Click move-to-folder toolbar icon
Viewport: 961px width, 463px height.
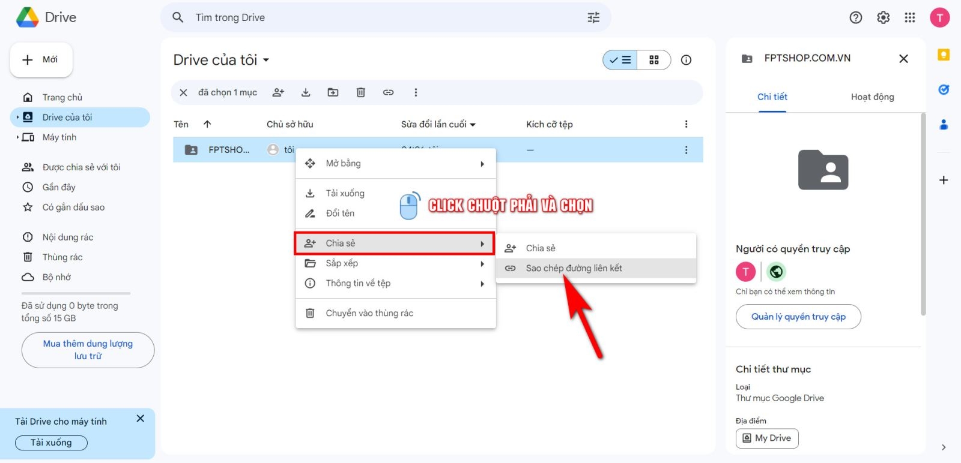(x=333, y=92)
